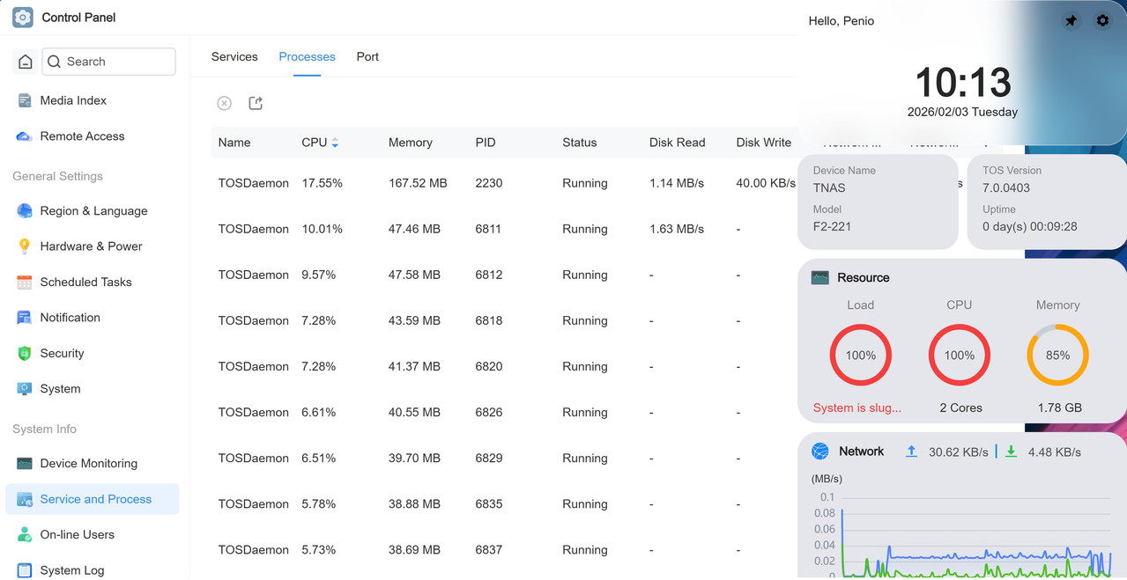Open widget panel settings gear
This screenshot has width=1127, height=580.
tap(1102, 20)
